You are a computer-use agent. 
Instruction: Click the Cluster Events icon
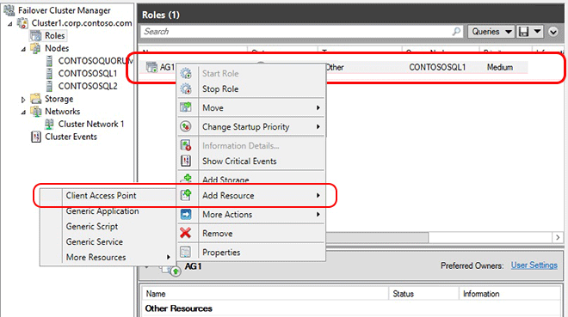click(x=36, y=137)
